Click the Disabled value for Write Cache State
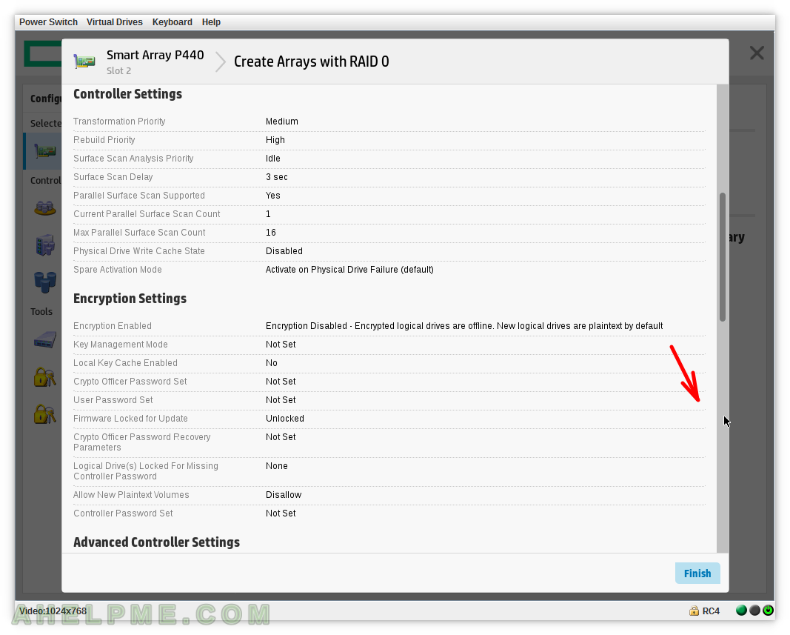790x635 pixels. [284, 251]
